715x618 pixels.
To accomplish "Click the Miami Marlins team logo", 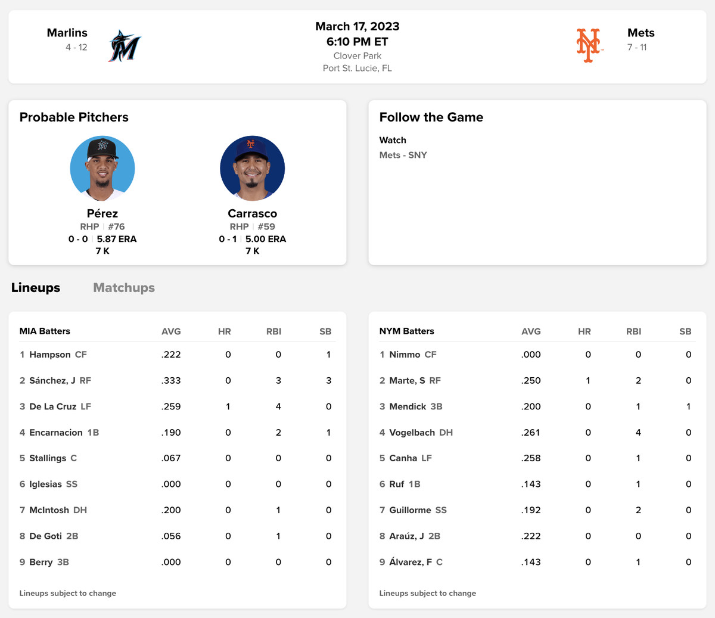I will tap(125, 46).
